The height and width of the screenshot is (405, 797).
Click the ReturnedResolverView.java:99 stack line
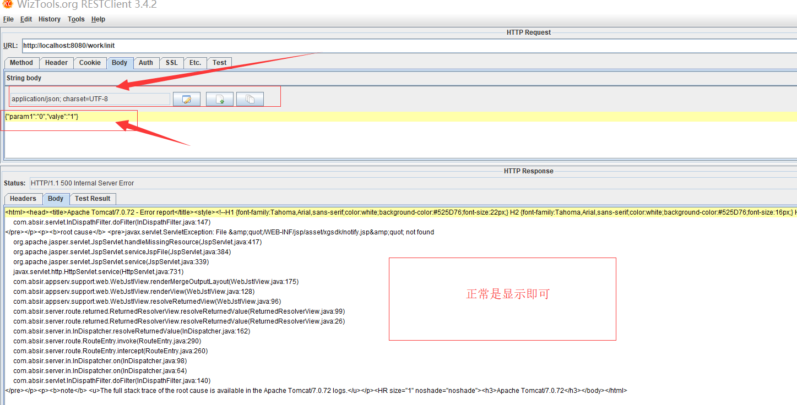tap(179, 311)
